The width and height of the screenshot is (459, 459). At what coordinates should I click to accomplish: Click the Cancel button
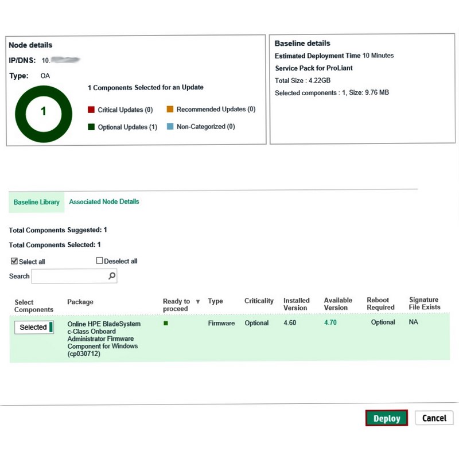tap(434, 418)
